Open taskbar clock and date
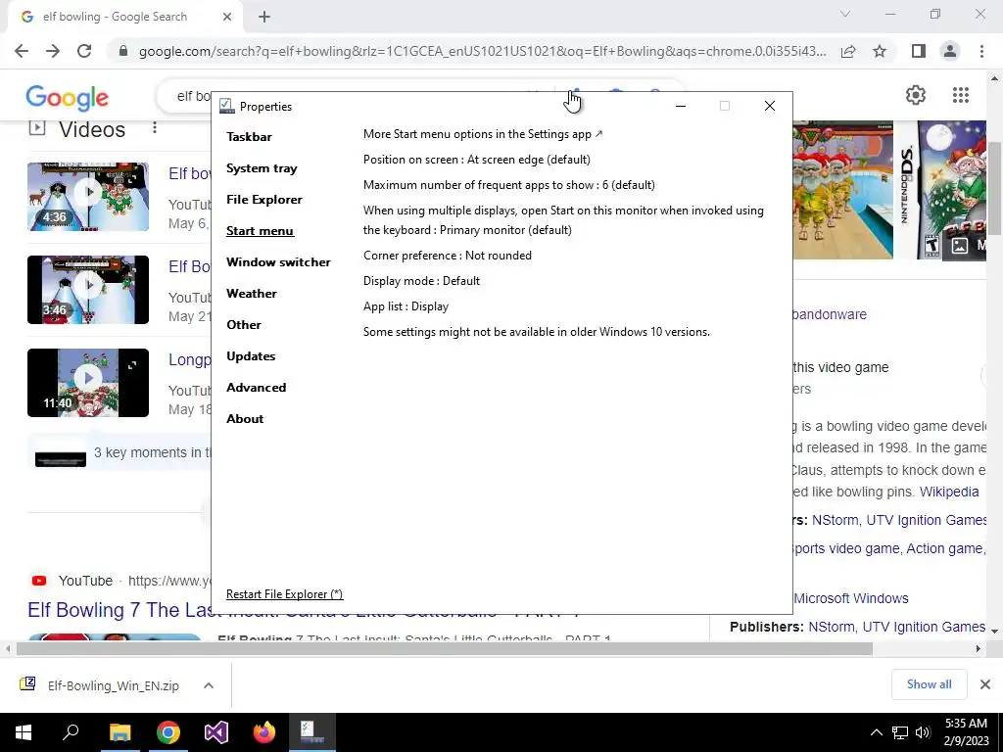The width and height of the screenshot is (1003, 752). 966,732
